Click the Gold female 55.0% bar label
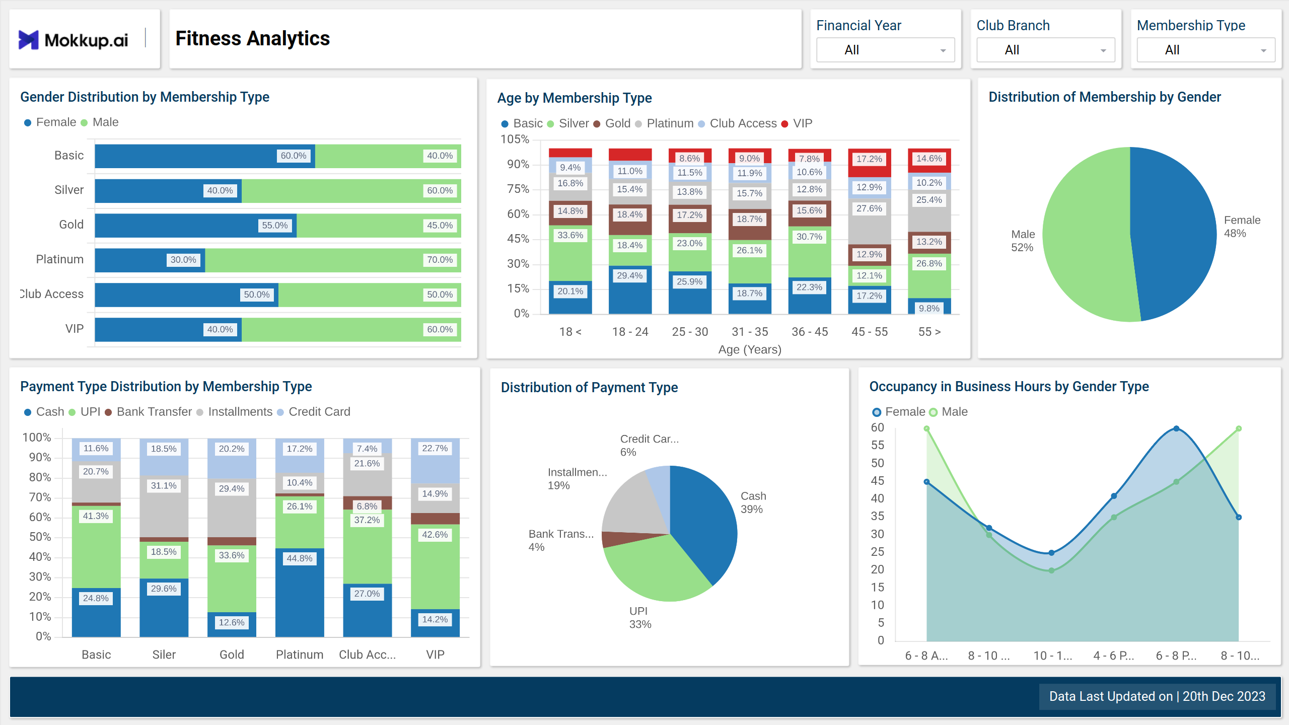 [x=274, y=225]
